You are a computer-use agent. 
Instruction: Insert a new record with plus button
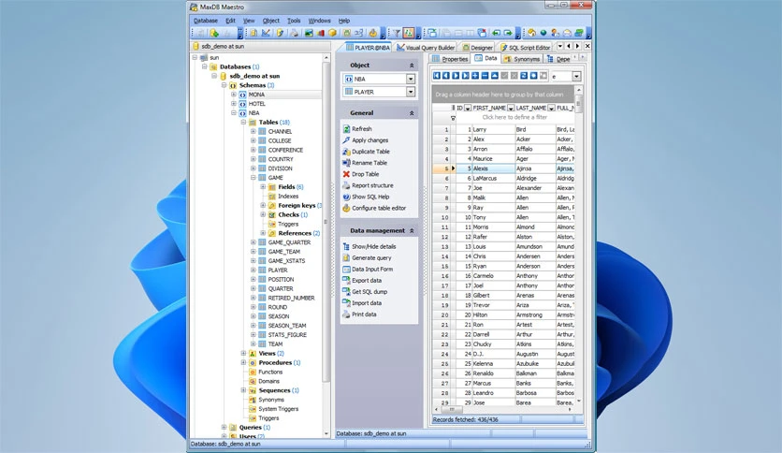tap(475, 75)
